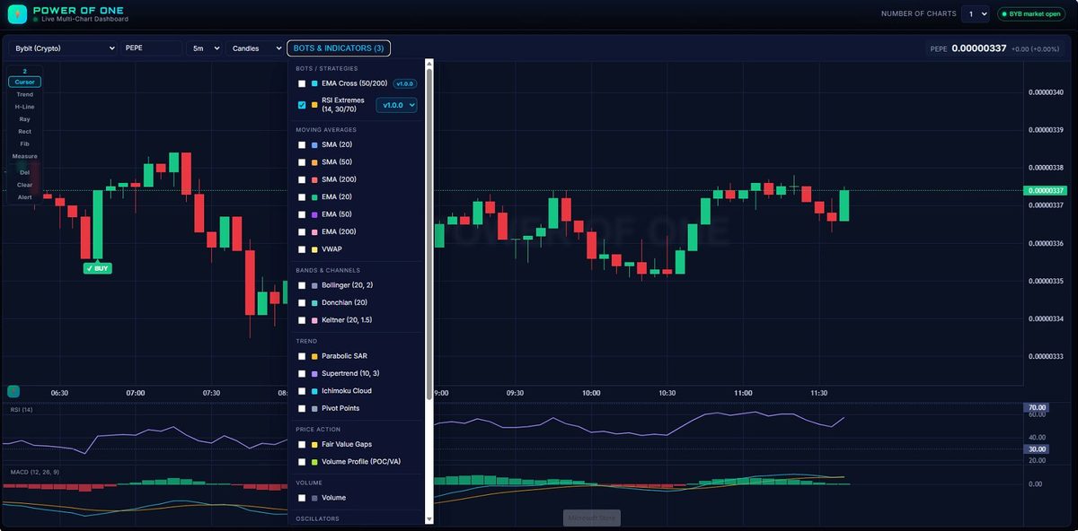Click the BYB market open status badge
The width and height of the screenshot is (1078, 531).
[1032, 13]
